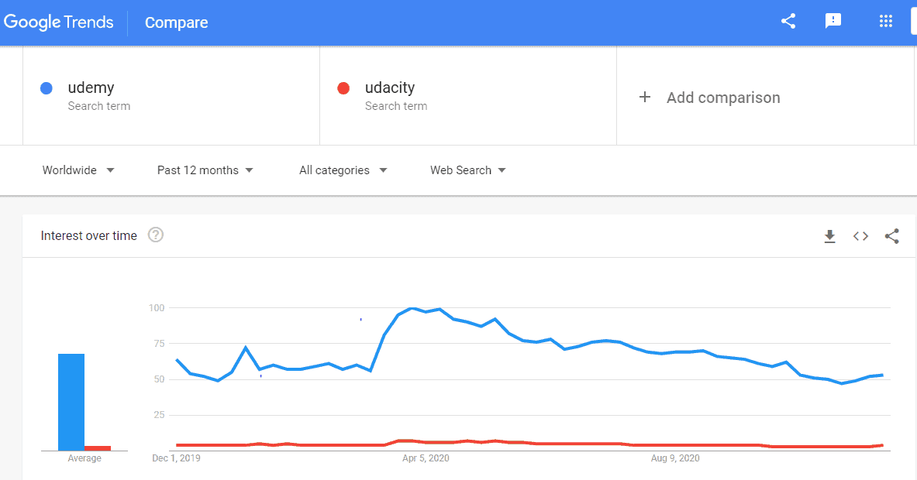
Task: Edit the udemy search term field
Action: (x=171, y=96)
